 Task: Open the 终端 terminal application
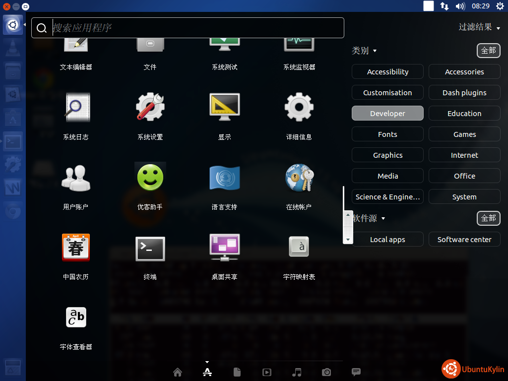coord(150,249)
